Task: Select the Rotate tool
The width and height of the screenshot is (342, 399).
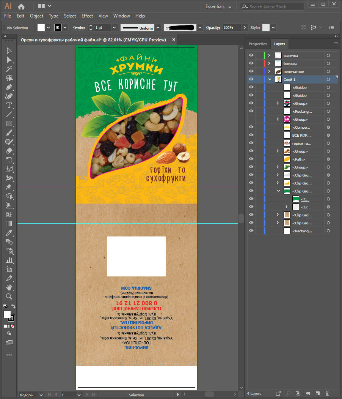Action: tap(9, 160)
